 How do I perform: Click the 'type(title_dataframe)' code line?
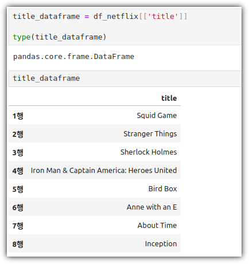click(60, 37)
